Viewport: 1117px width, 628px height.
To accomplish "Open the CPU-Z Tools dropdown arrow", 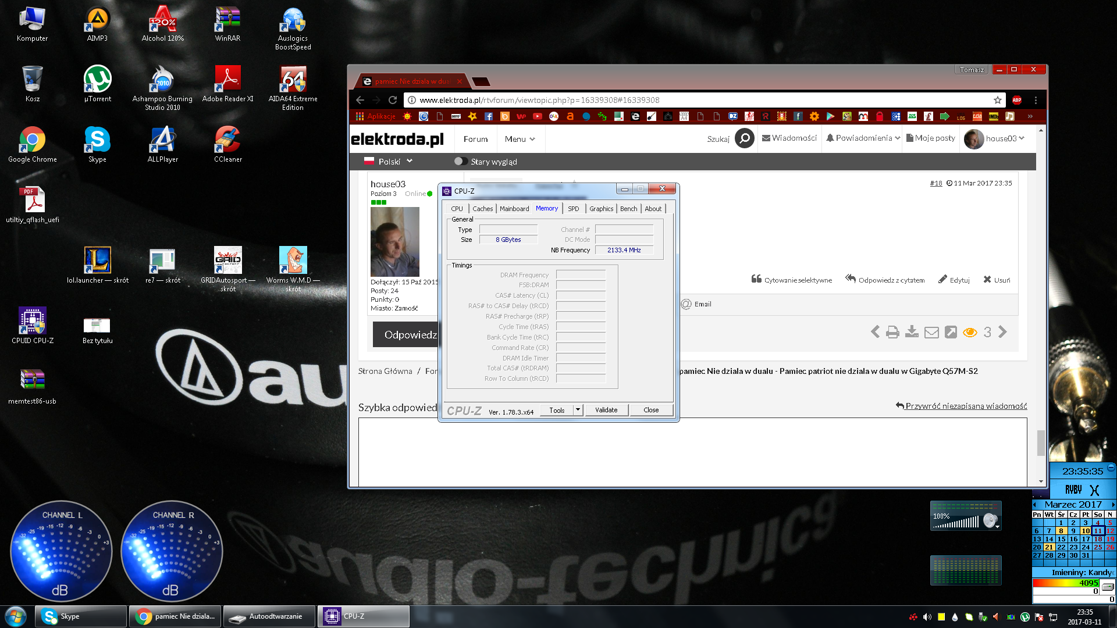I will coord(578,410).
